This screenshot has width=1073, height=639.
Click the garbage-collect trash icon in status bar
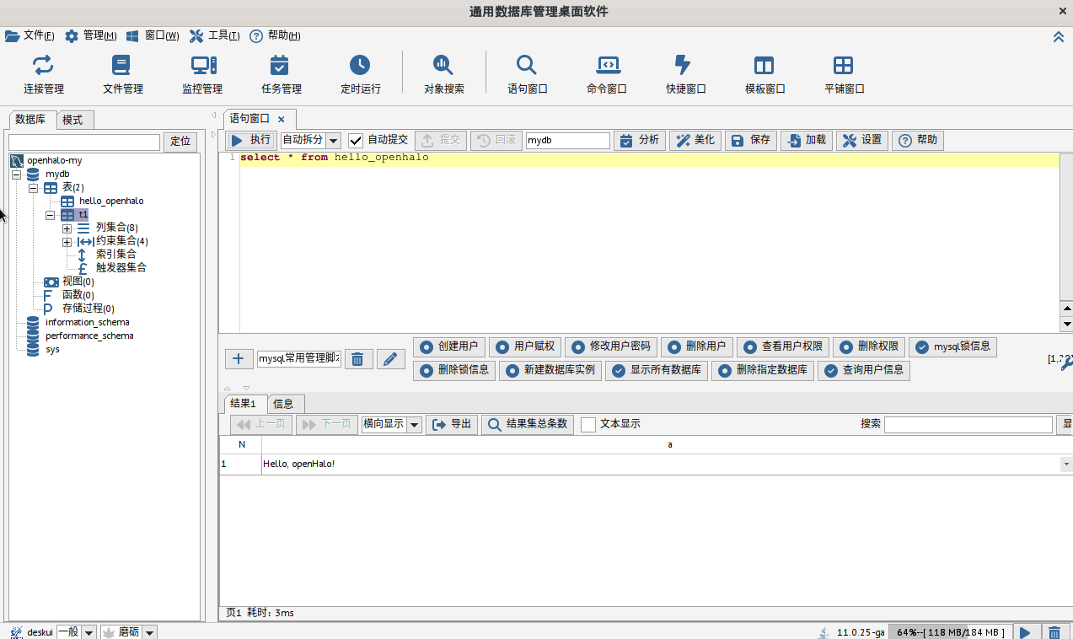click(x=1054, y=632)
